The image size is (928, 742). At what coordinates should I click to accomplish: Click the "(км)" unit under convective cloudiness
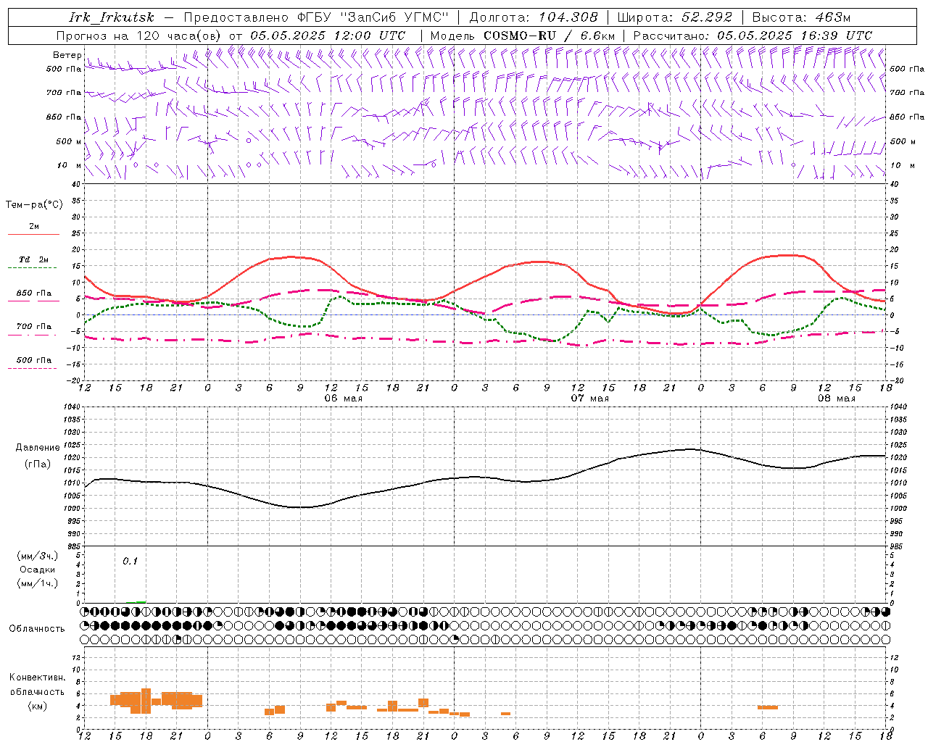[37, 706]
